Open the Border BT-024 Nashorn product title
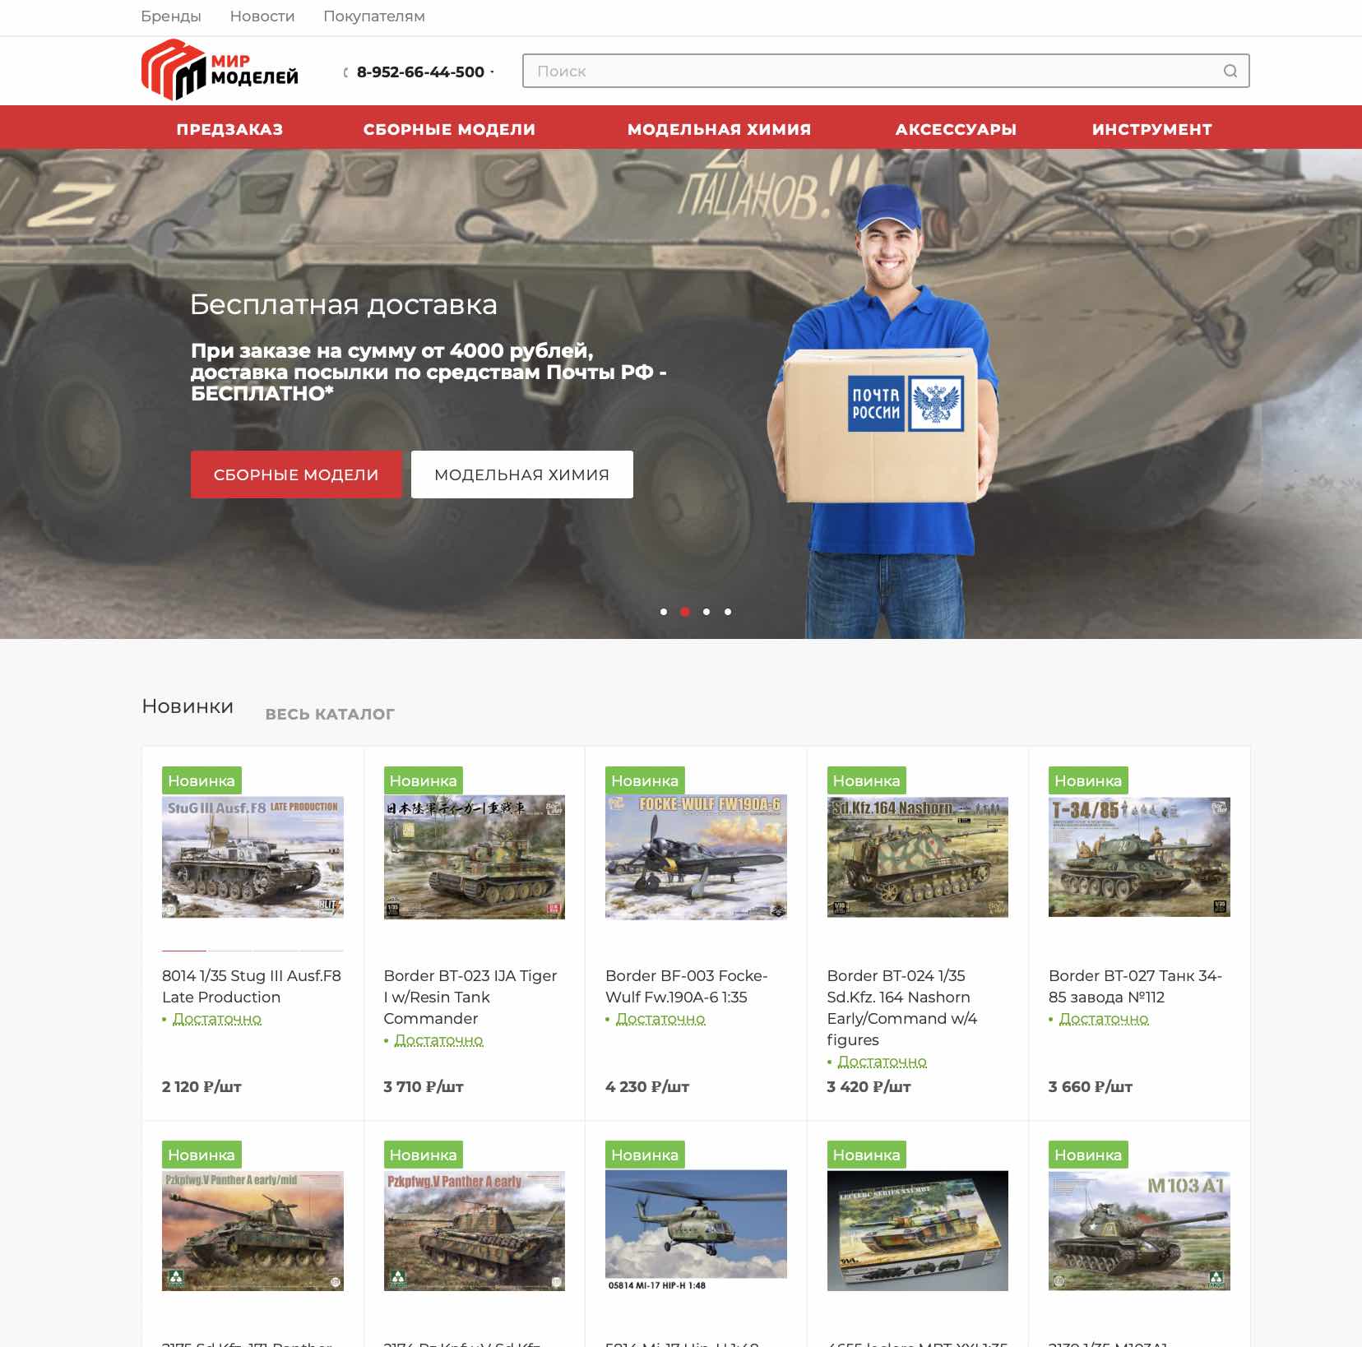The image size is (1362, 1347). [x=901, y=1007]
